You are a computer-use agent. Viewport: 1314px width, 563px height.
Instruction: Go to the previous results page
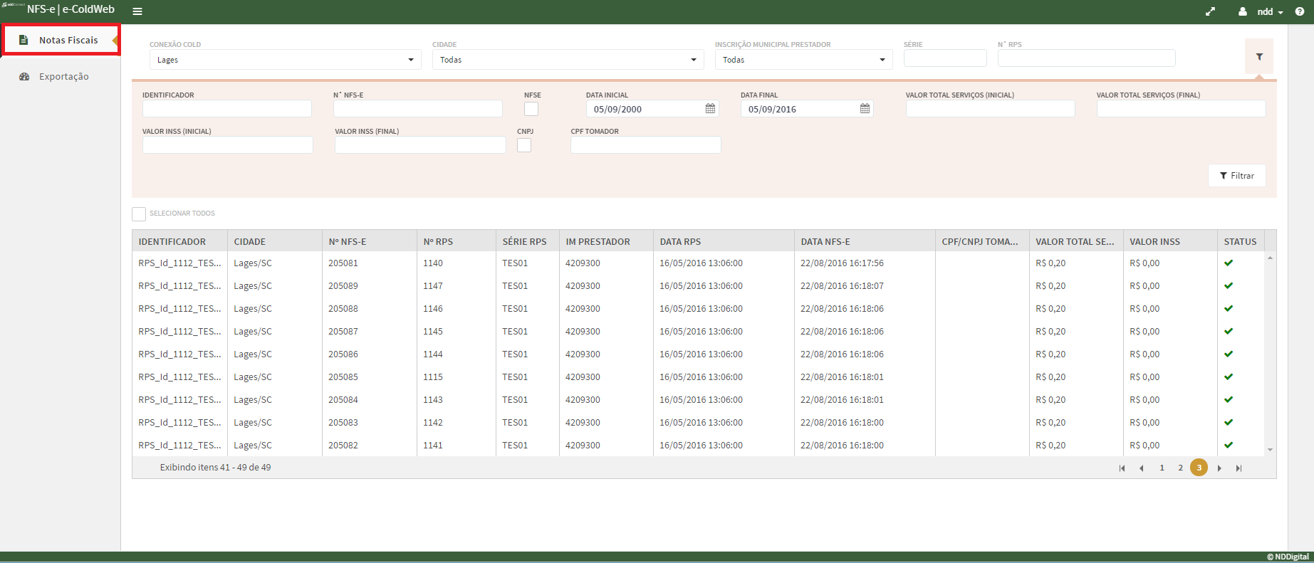[1142, 468]
